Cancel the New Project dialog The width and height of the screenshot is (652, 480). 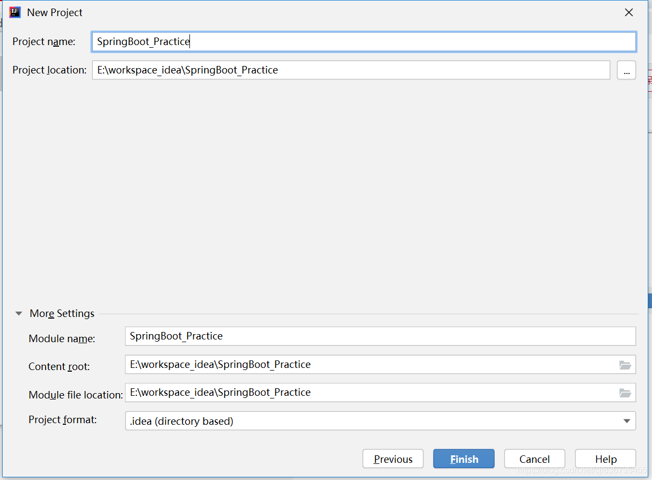pyautogui.click(x=534, y=459)
